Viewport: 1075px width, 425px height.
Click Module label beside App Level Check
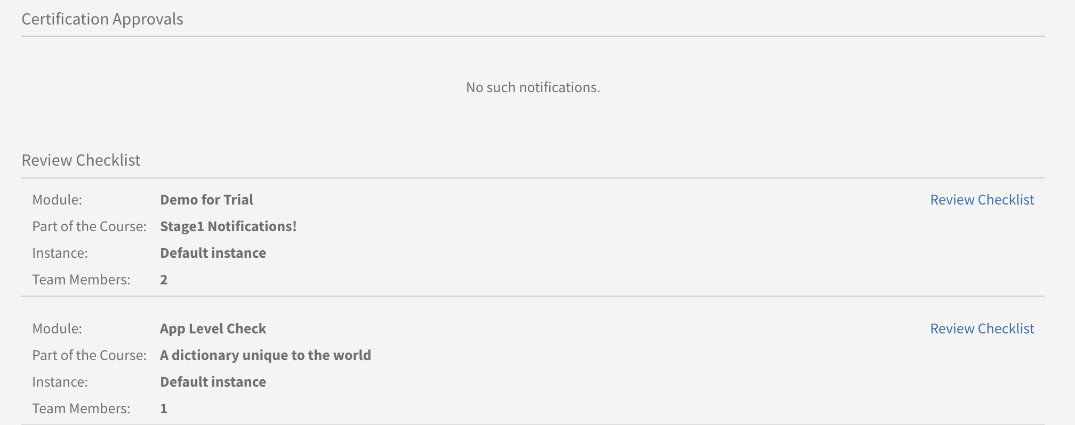[x=57, y=329]
